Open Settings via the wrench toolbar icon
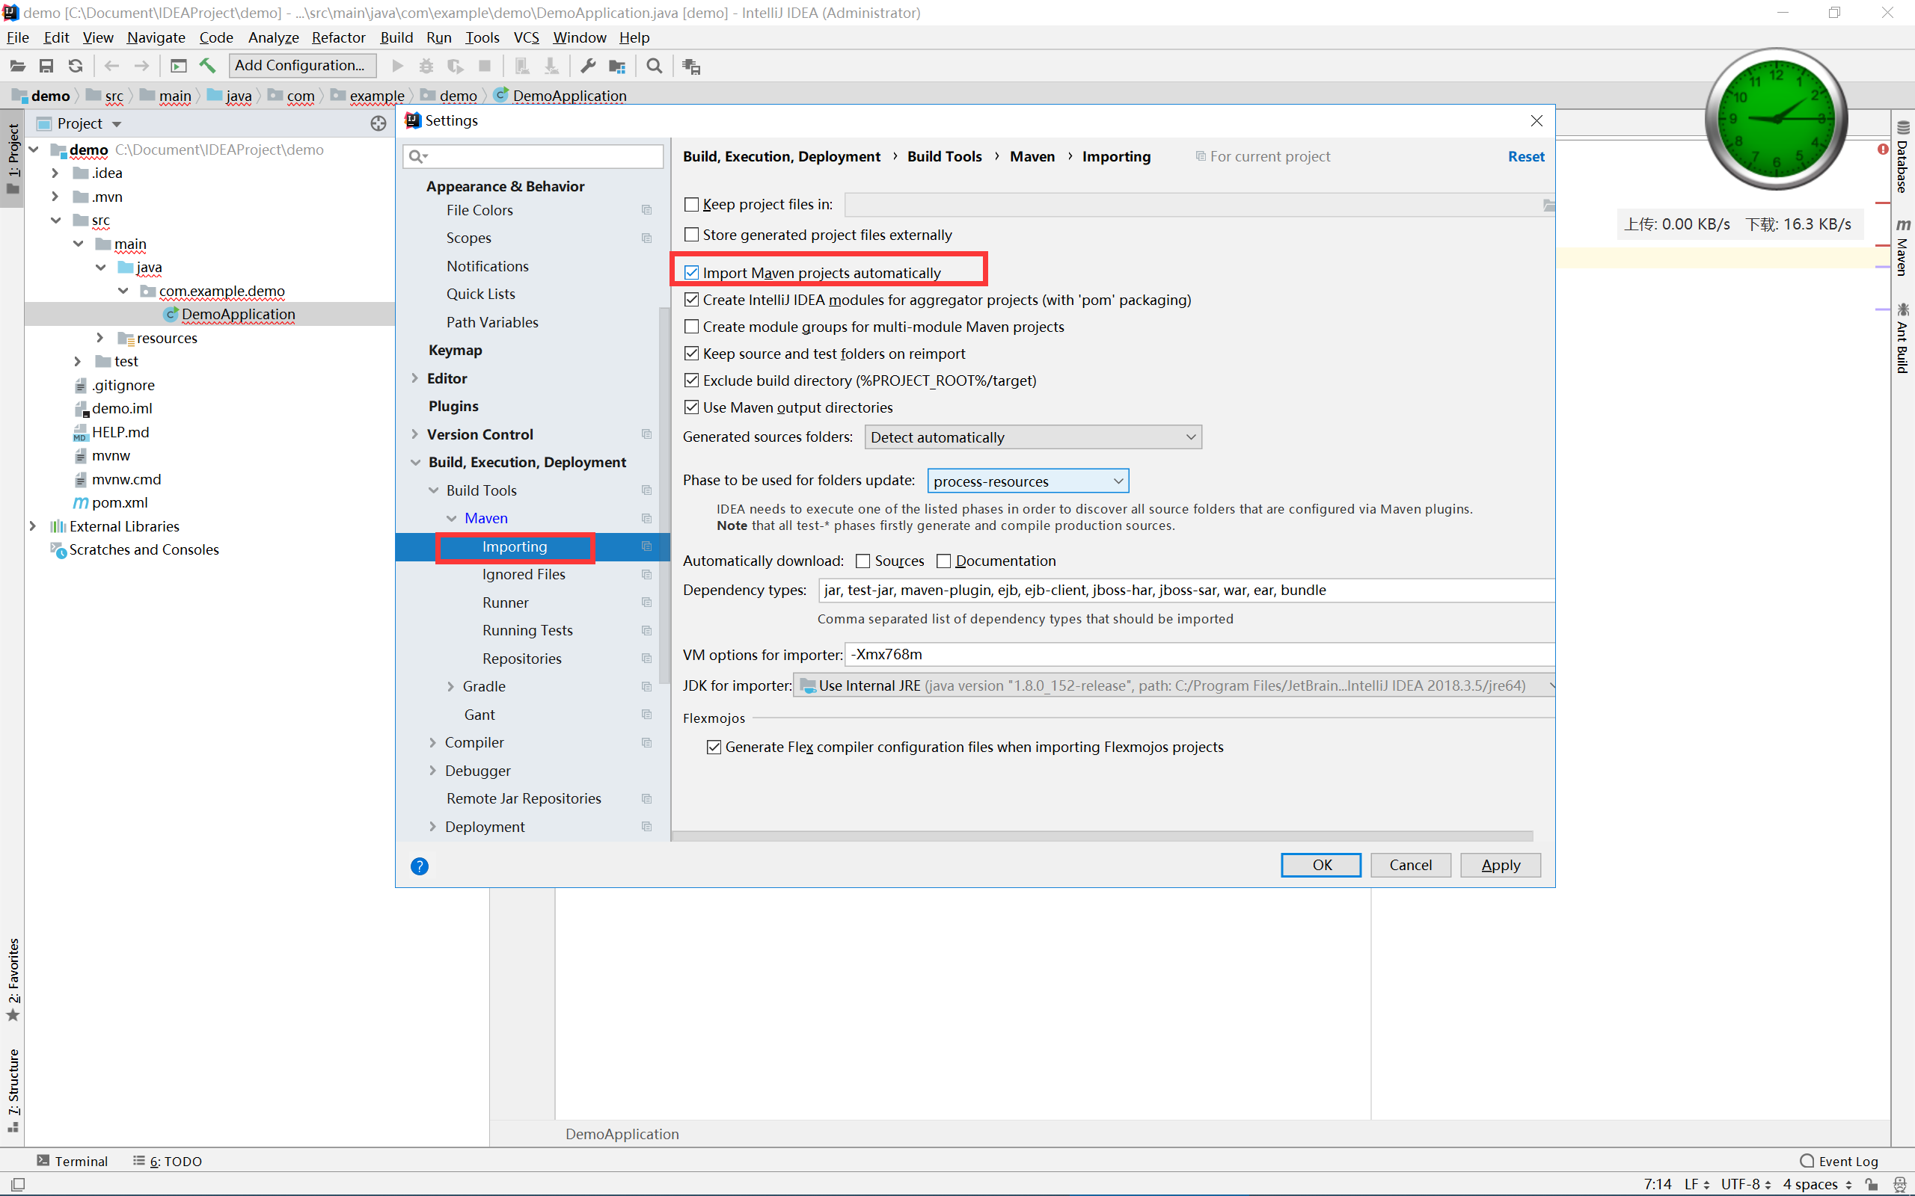This screenshot has width=1915, height=1196. coord(587,66)
